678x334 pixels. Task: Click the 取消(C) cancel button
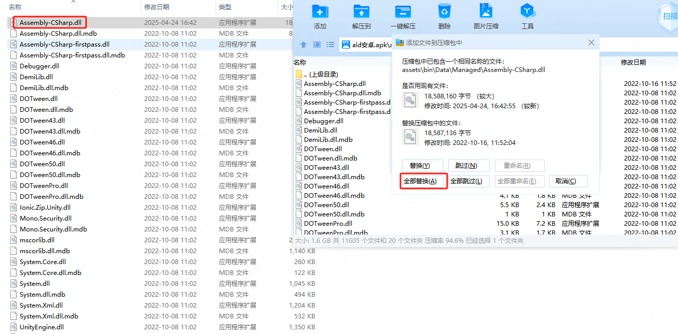[569, 181]
